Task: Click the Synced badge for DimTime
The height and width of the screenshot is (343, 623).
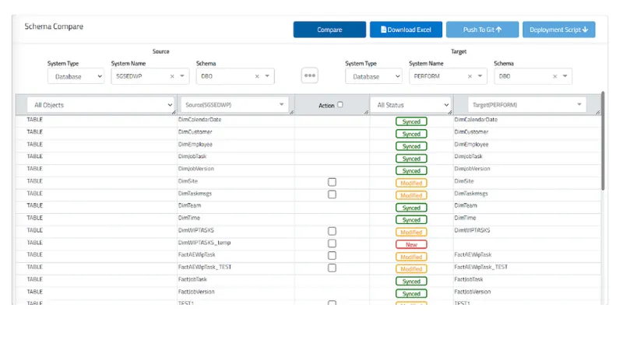Action: pyautogui.click(x=411, y=219)
